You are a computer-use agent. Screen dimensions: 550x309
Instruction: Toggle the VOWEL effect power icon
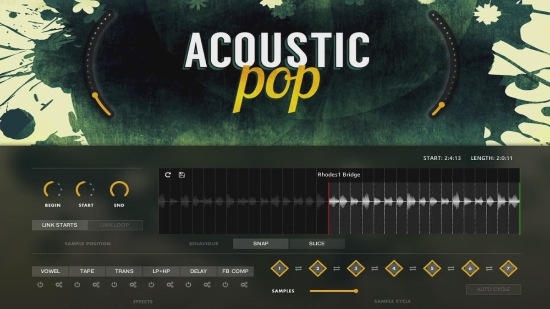(40, 285)
